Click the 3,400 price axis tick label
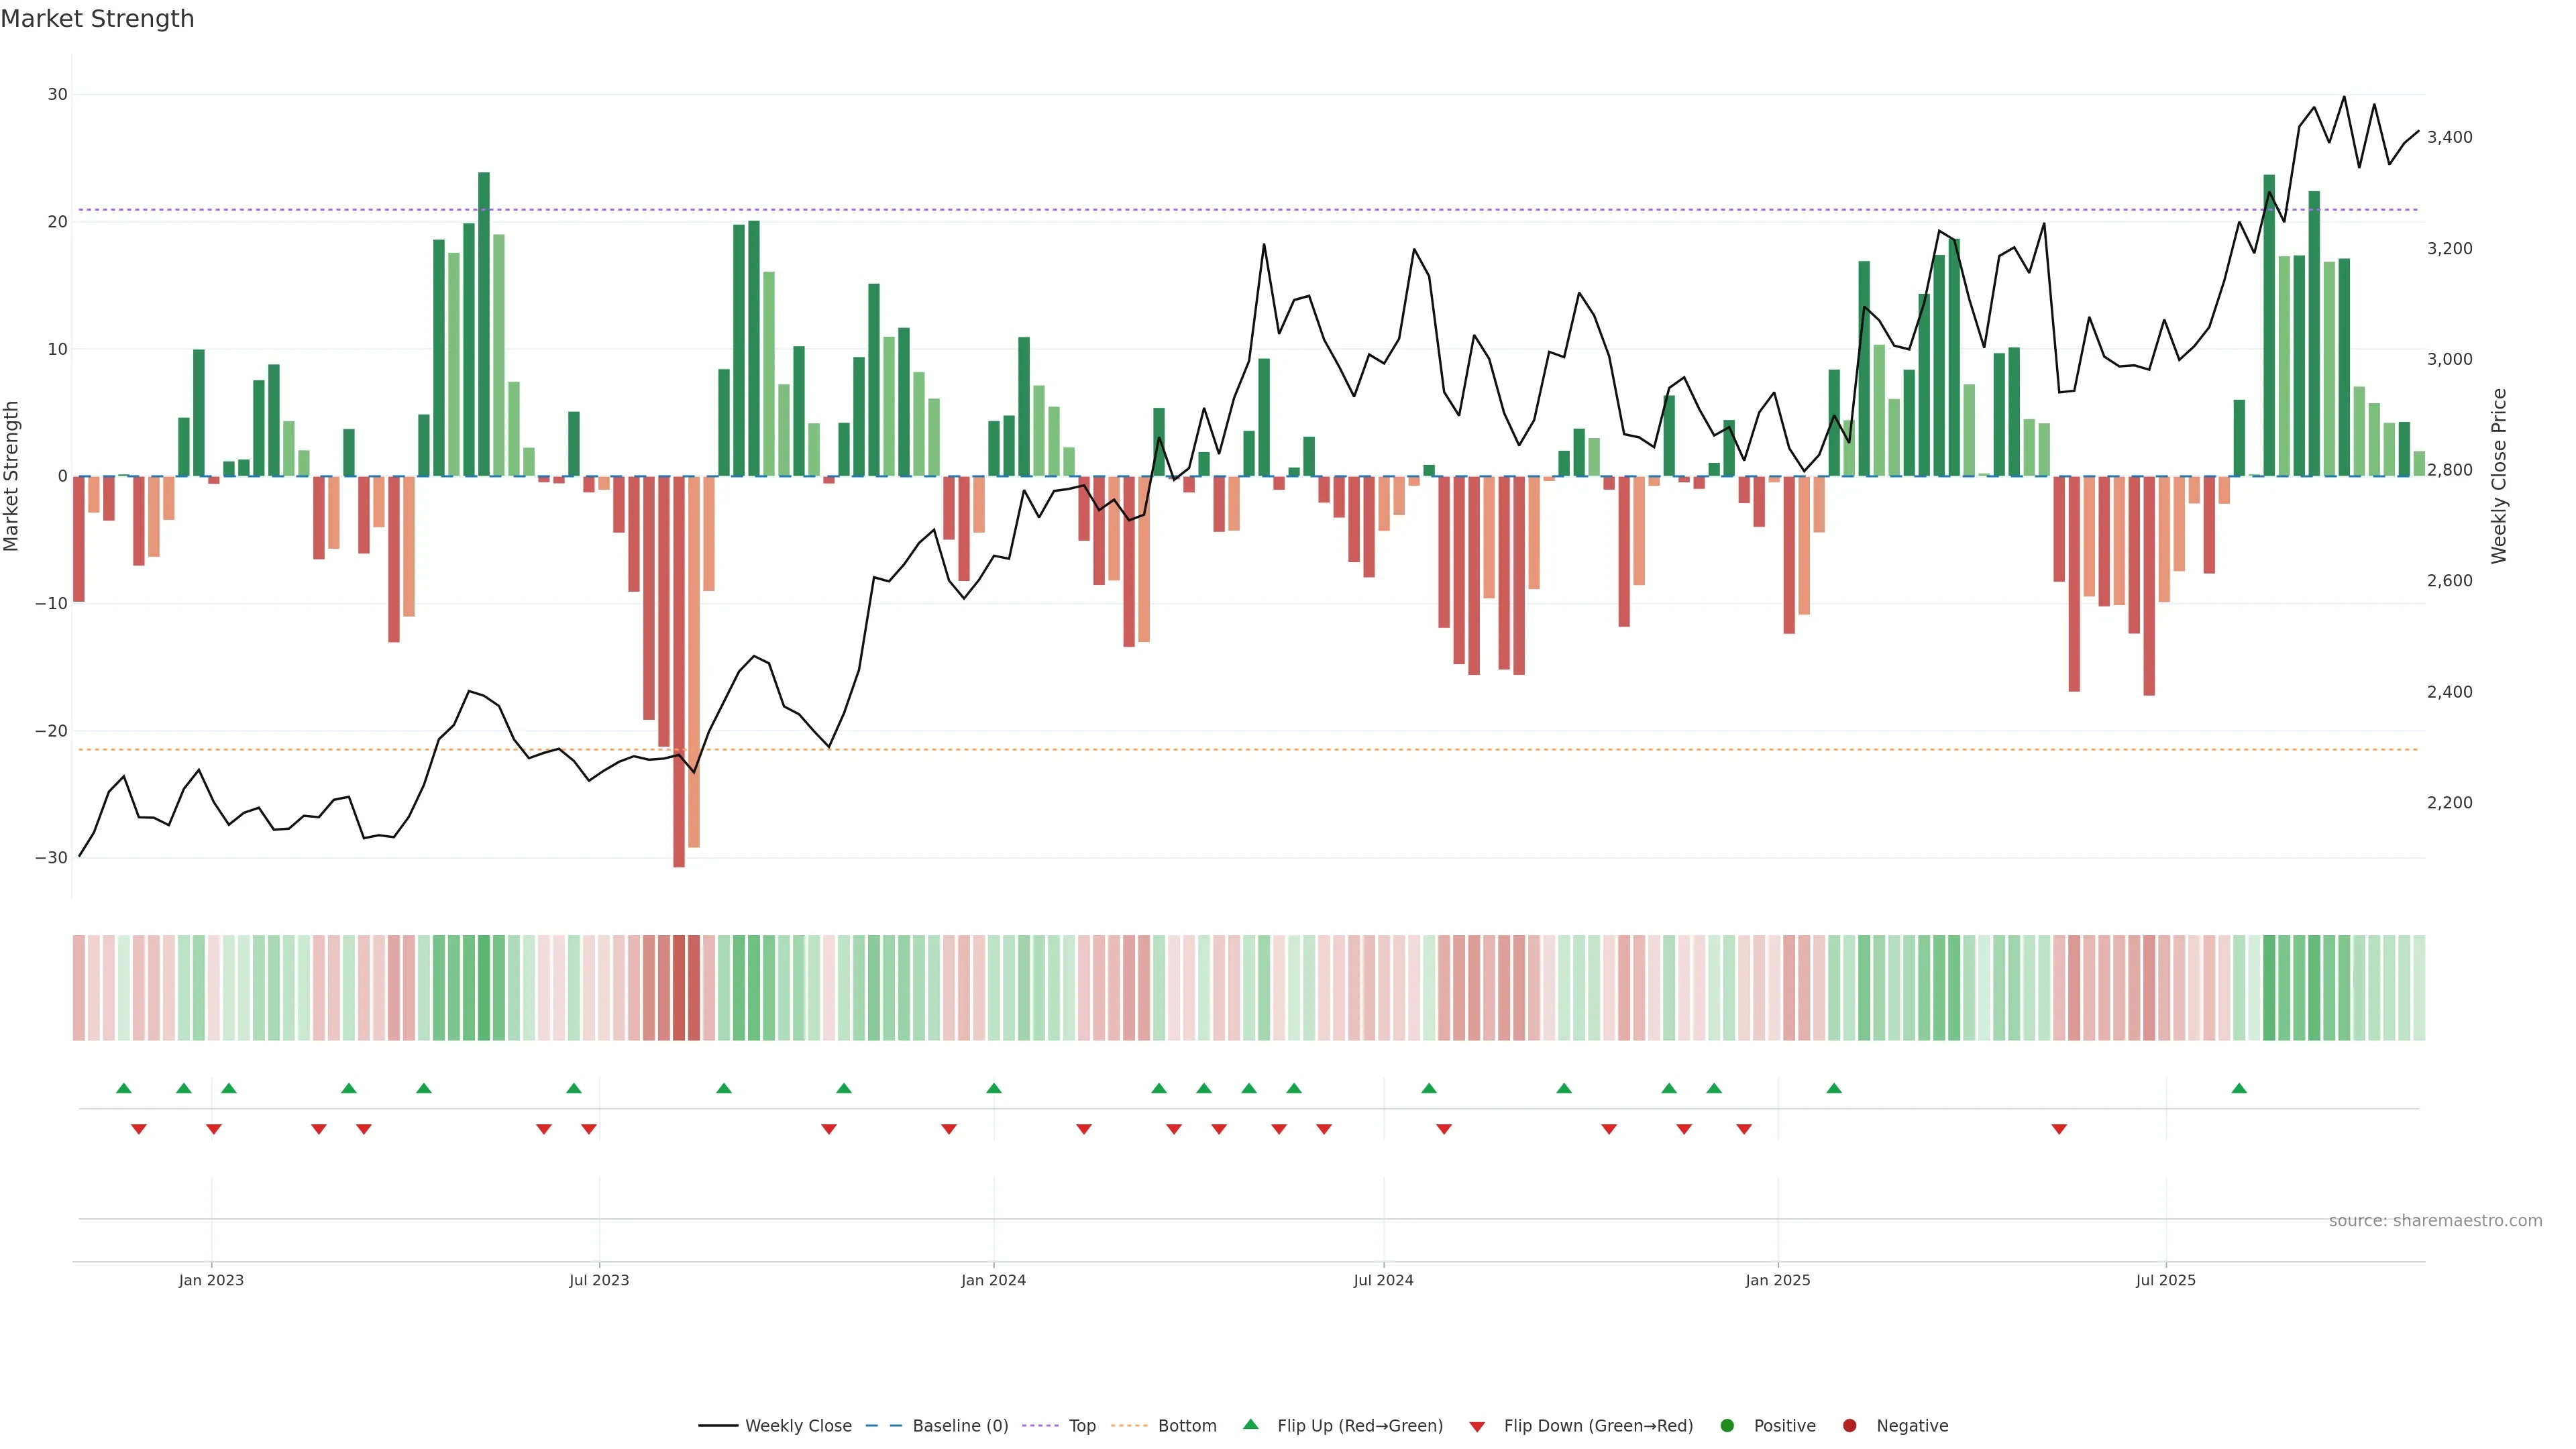Image resolution: width=2576 pixels, height=1449 pixels. tap(2449, 138)
